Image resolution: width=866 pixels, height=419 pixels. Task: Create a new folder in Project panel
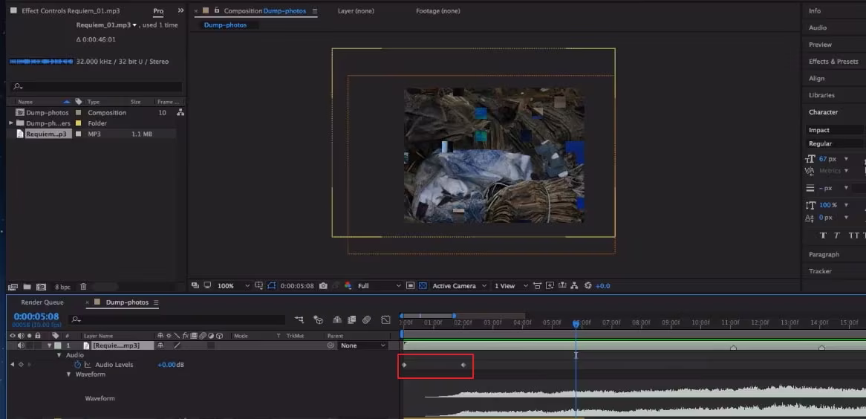coord(27,286)
